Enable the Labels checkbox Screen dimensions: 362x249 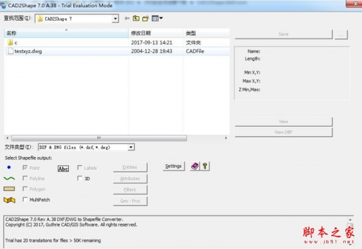coord(80,167)
